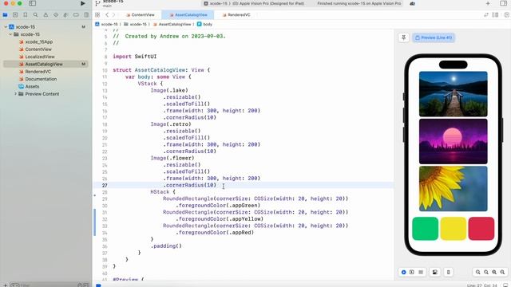Switch to the ContentView tab

141,15
